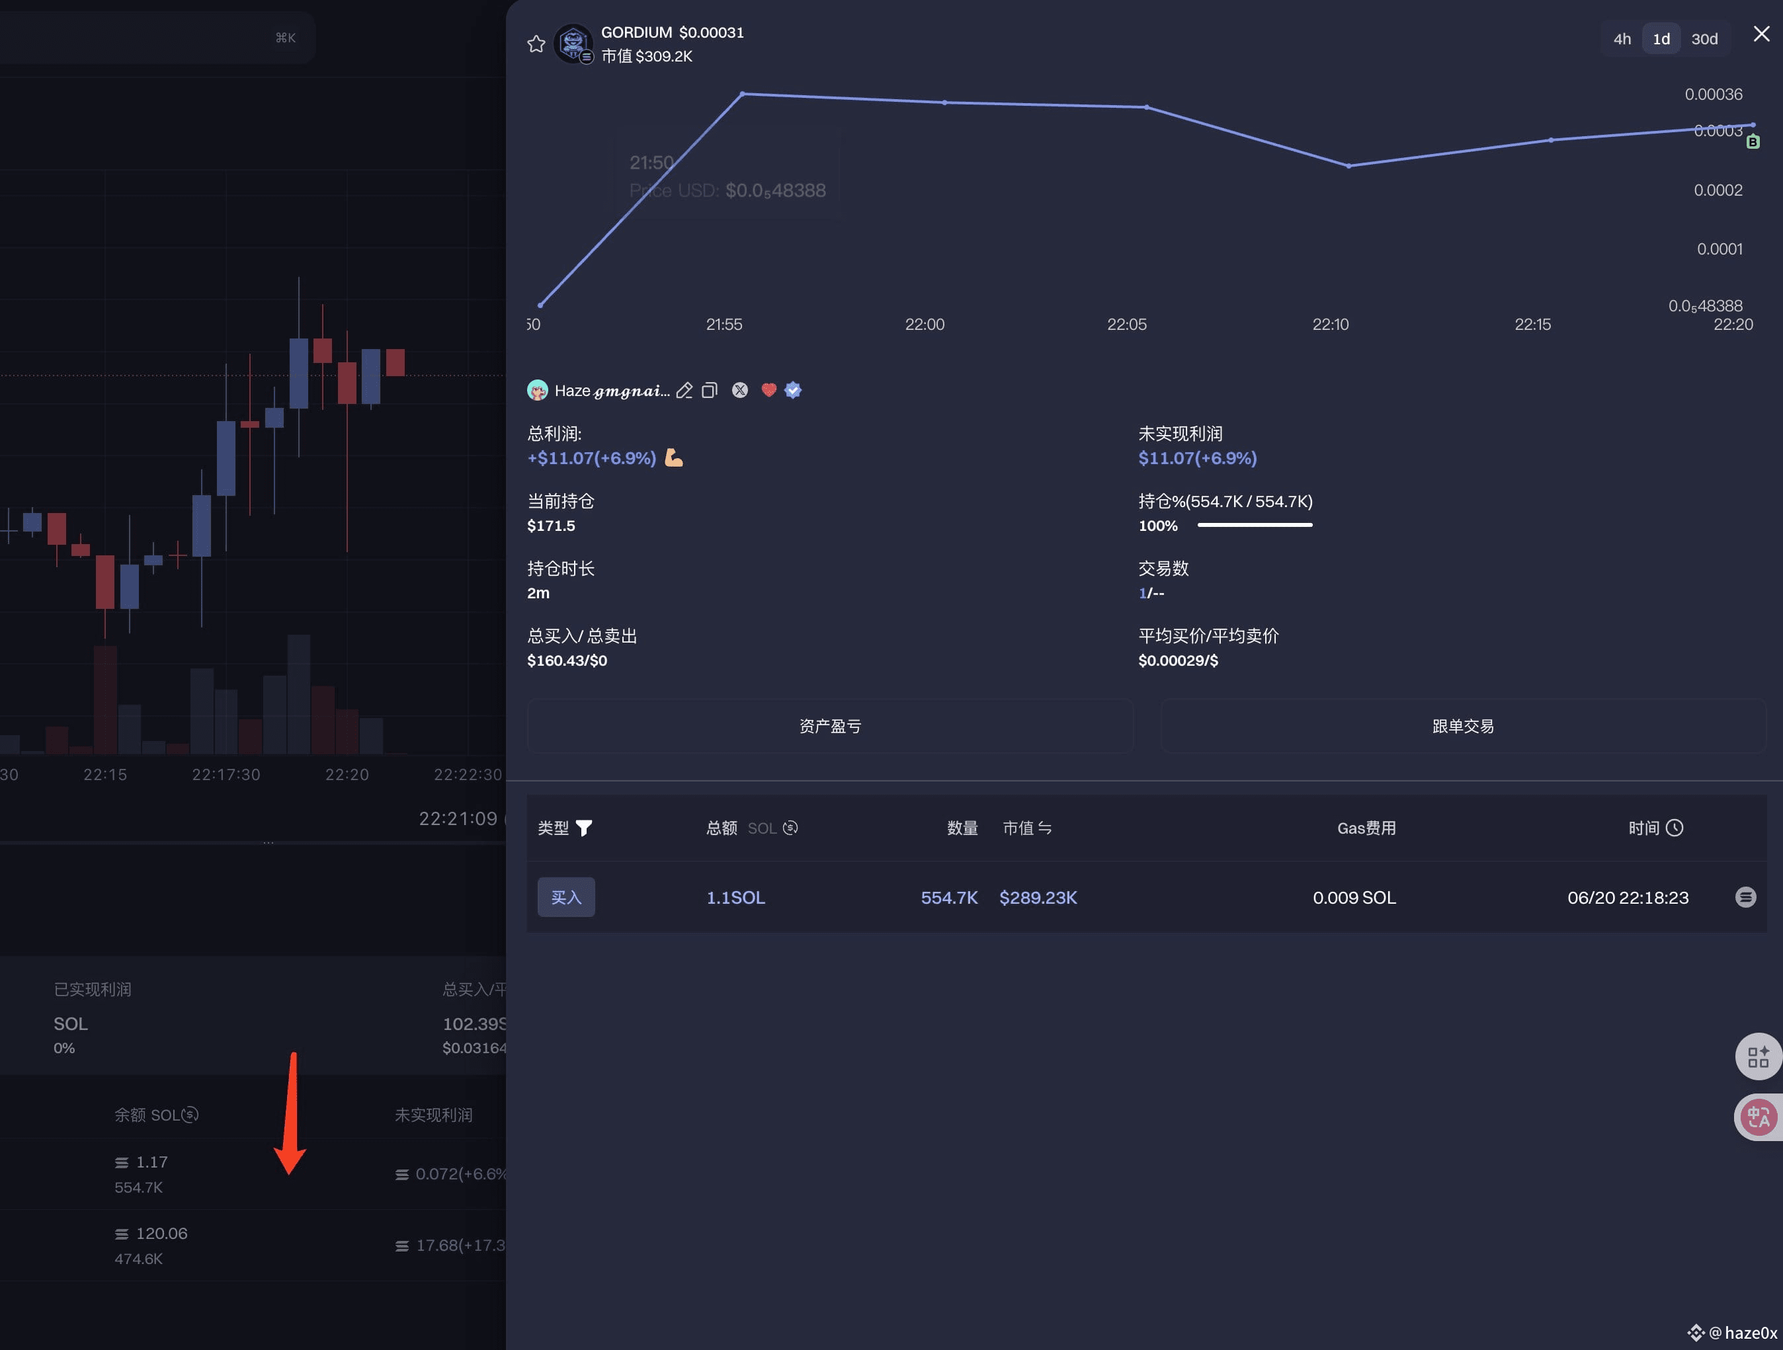This screenshot has width=1783, height=1350.
Task: Favorite GORDIUM with the star icon
Action: coord(536,44)
